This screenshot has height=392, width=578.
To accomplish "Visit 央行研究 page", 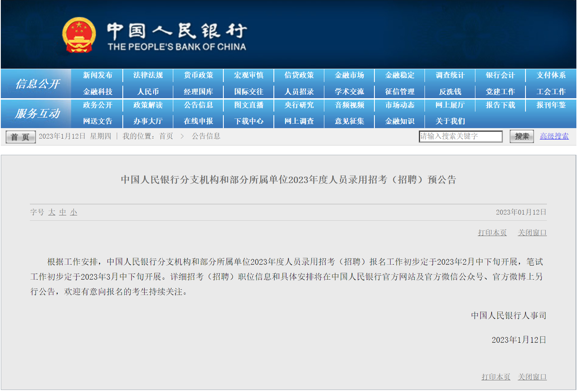I will (x=299, y=105).
